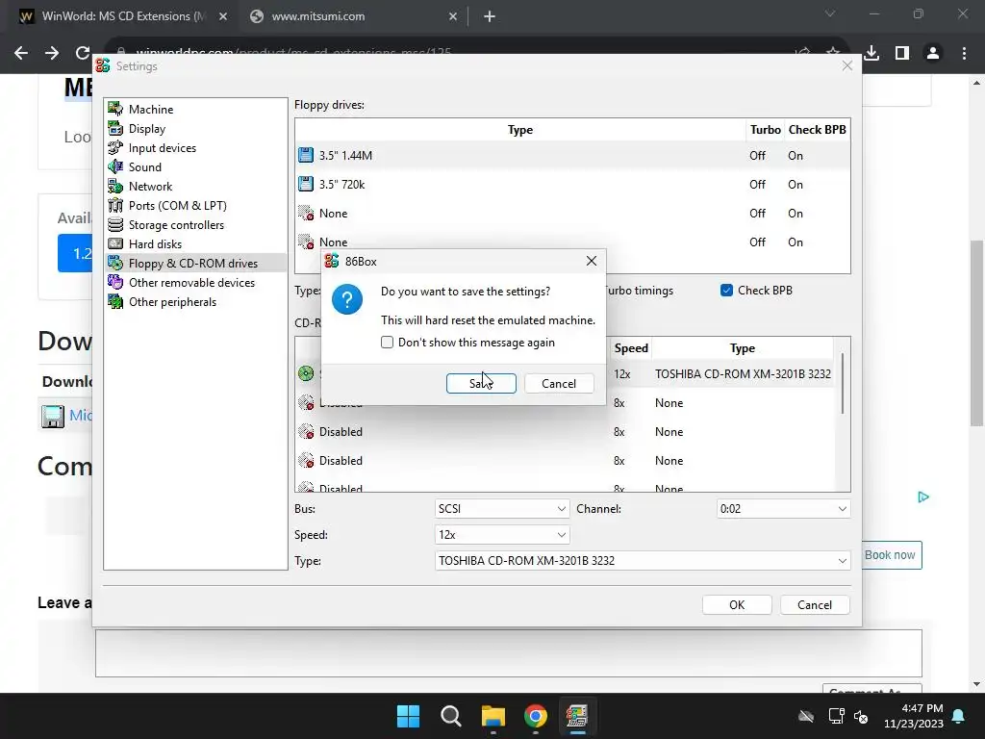Select the Machine settings icon
Screen dimensions: 985x739
pyautogui.click(x=115, y=109)
